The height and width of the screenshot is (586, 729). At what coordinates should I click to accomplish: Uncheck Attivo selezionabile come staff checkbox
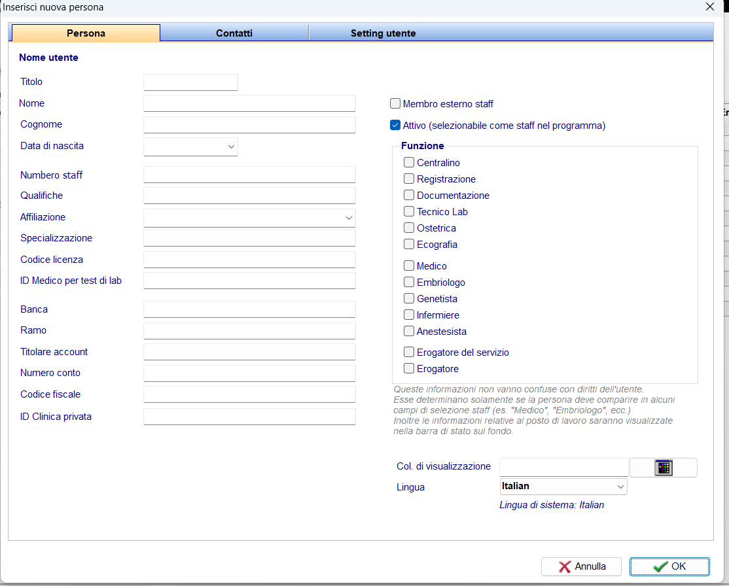(x=395, y=125)
